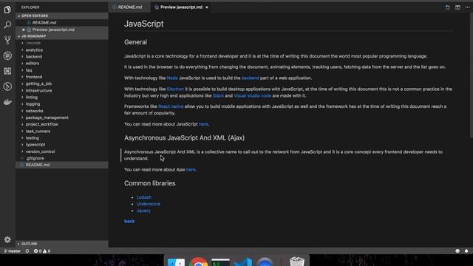The image size is (473, 266).
Task: Follow the backend link in the preview
Action: click(x=250, y=78)
